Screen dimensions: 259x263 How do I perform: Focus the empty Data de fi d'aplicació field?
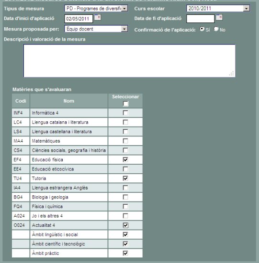point(200,19)
